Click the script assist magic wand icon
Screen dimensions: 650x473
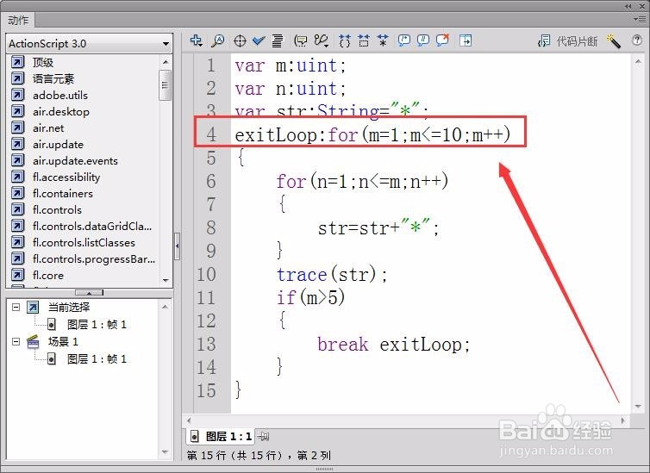point(613,41)
